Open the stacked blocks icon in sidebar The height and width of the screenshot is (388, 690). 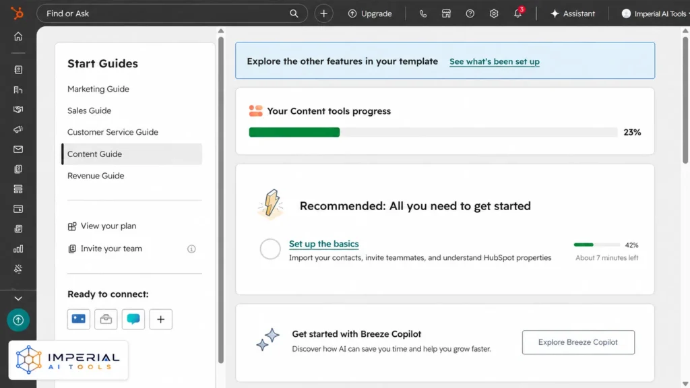click(18, 189)
